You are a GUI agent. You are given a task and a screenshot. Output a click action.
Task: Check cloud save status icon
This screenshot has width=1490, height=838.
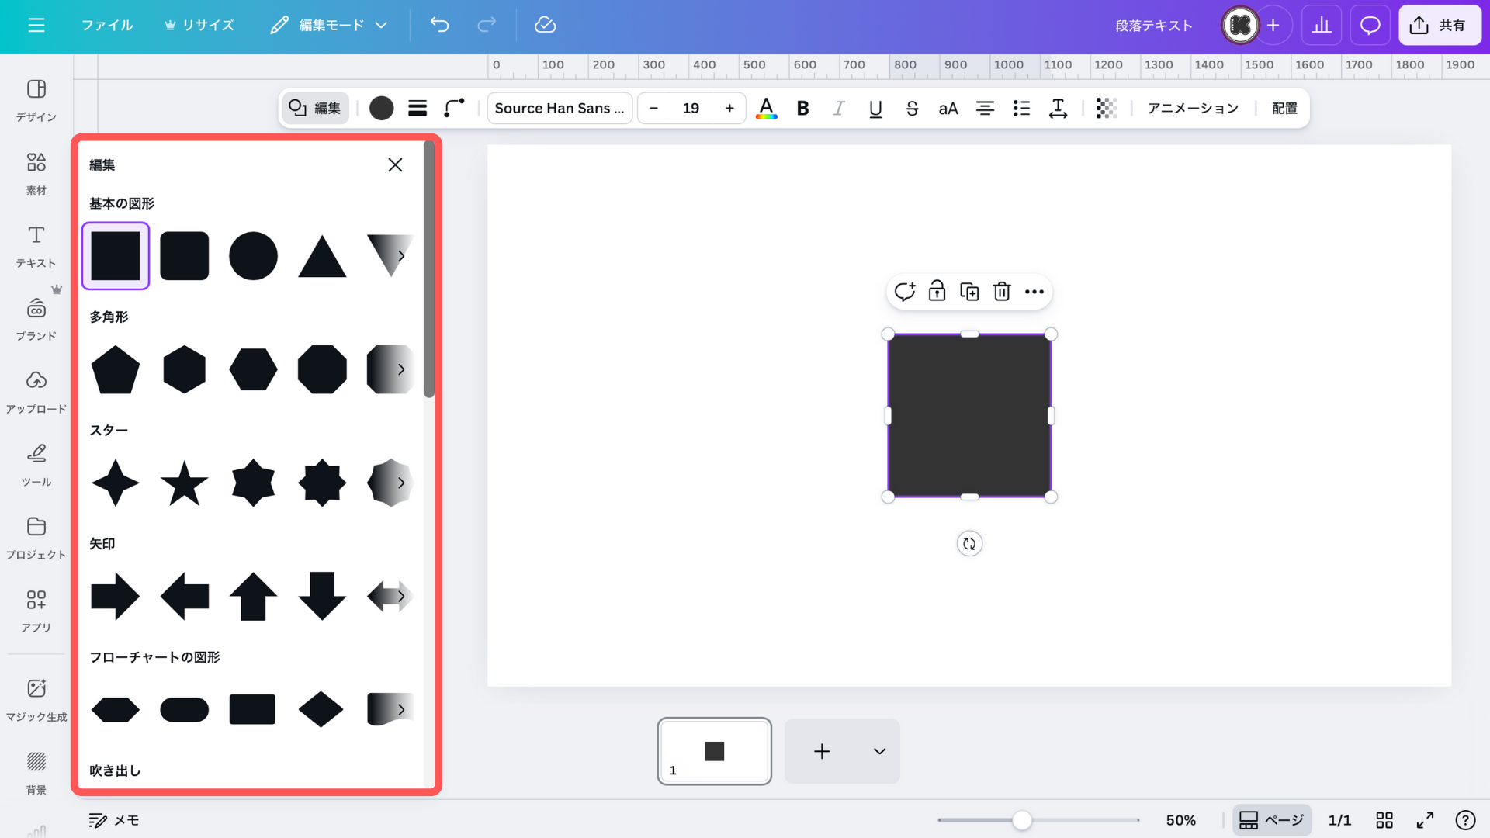coord(545,25)
